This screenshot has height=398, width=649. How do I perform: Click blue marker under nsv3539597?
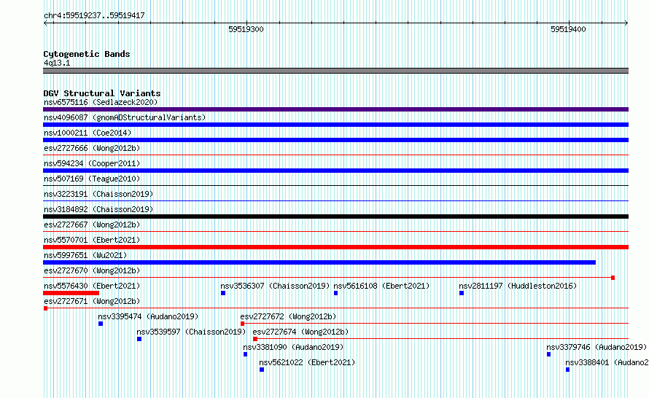(139, 339)
